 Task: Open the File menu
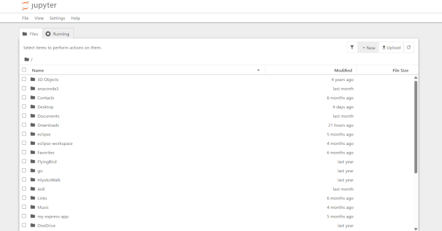click(x=25, y=18)
